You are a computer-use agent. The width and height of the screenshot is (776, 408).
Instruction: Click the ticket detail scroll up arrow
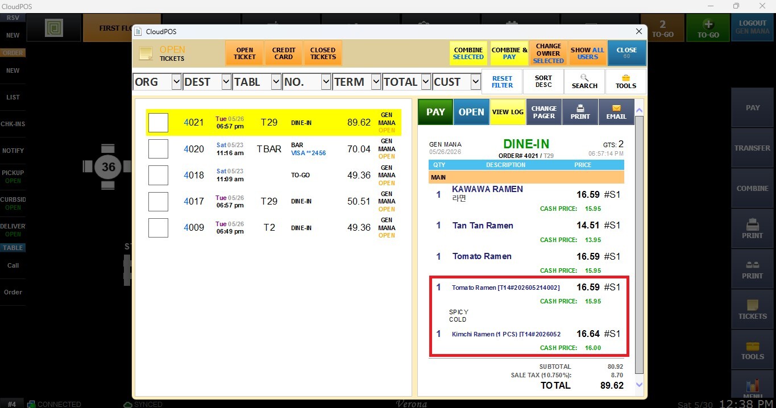point(639,111)
